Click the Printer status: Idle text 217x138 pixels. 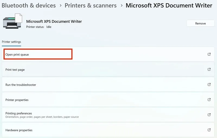(x=39, y=27)
